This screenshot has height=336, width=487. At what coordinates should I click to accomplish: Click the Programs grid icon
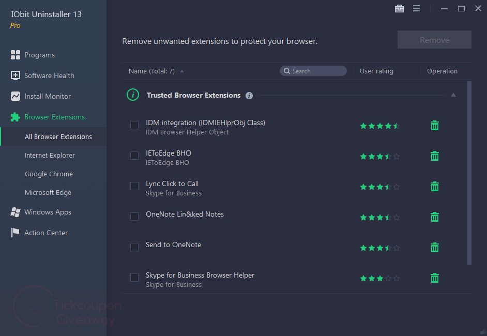[x=15, y=55]
